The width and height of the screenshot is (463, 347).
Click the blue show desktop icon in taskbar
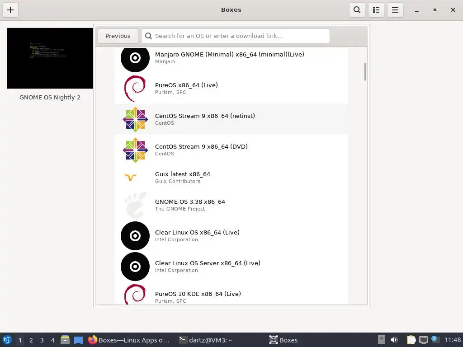tap(78, 340)
